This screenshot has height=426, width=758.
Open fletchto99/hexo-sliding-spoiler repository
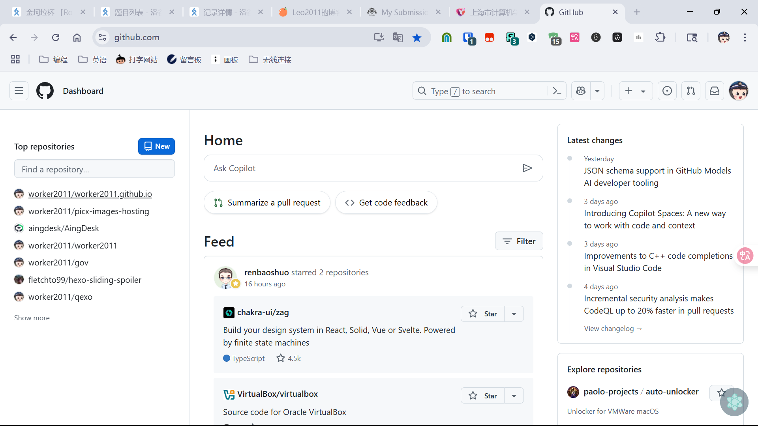click(x=85, y=280)
